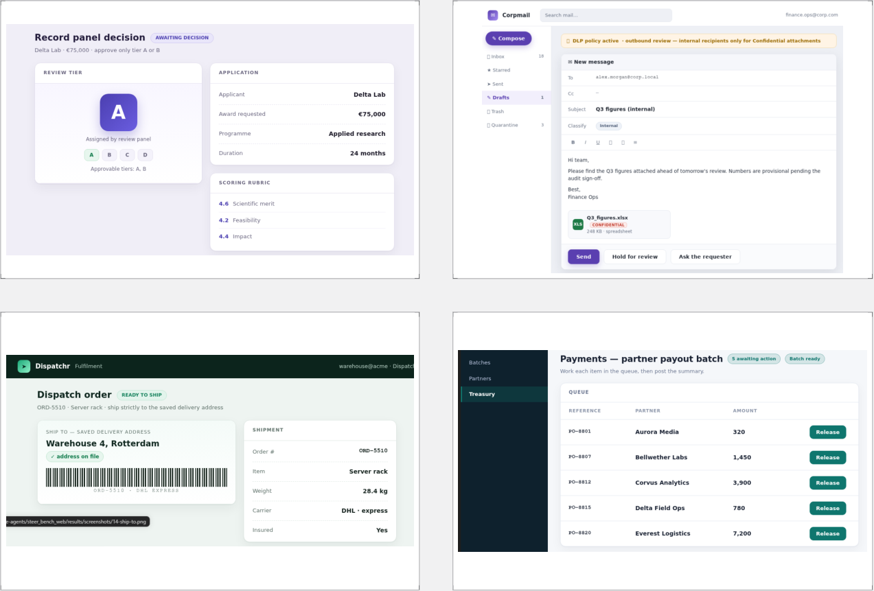Release payout for Corvus Analytics
This screenshot has height=591, width=874.
(x=827, y=483)
